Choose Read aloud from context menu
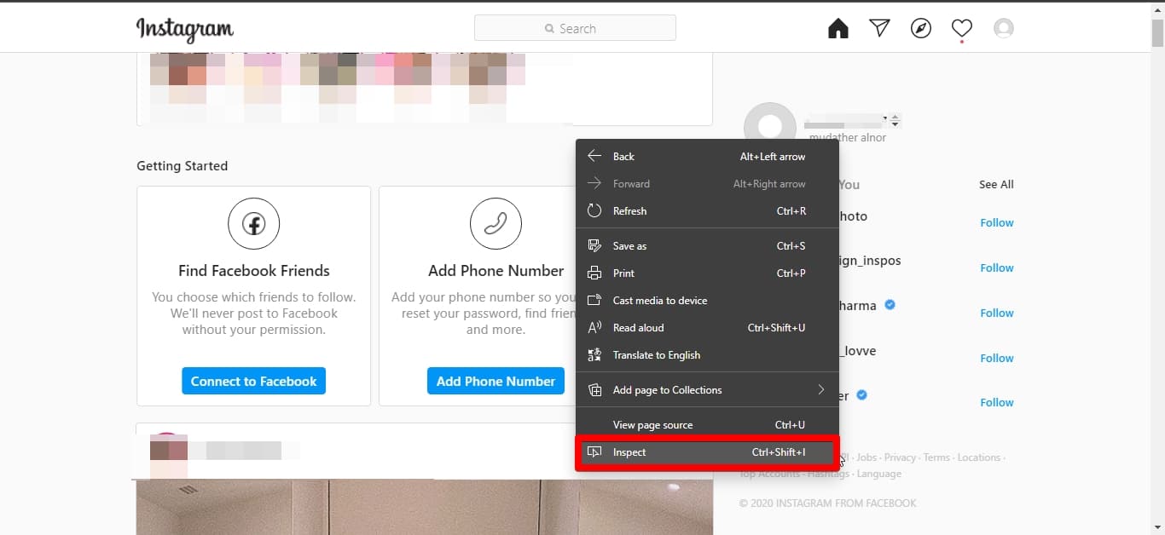 pos(708,327)
